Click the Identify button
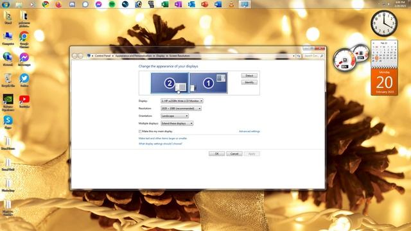This screenshot has height=231, width=411. tap(249, 82)
